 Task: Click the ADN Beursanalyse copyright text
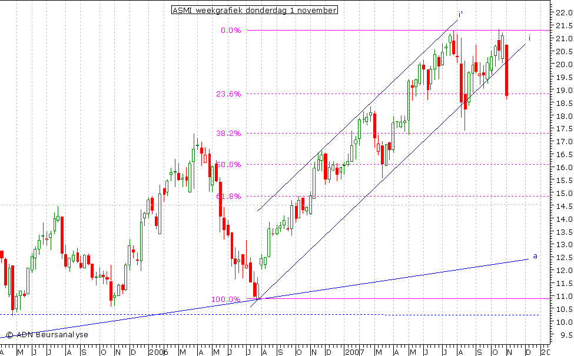47,335
